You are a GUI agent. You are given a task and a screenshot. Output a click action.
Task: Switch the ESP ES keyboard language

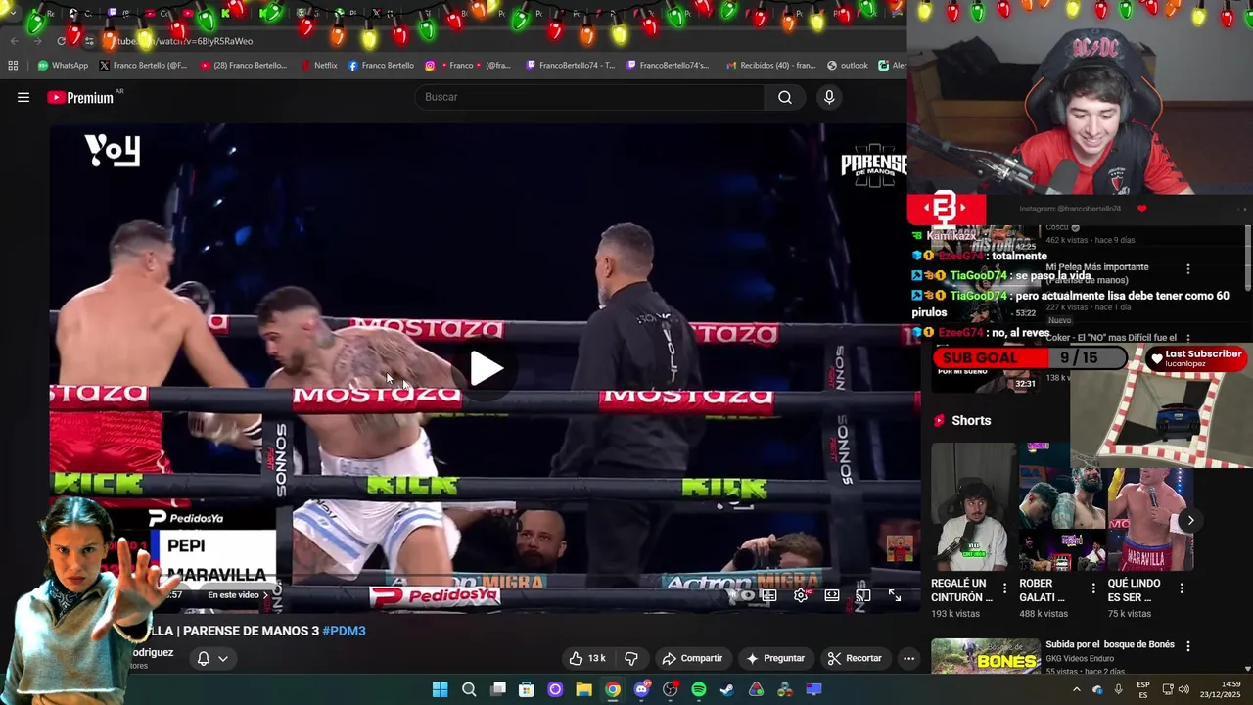(1143, 689)
